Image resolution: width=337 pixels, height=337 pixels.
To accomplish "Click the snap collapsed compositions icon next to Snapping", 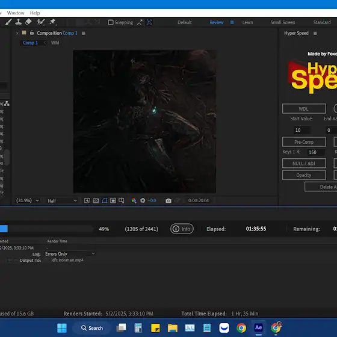I will click(140, 22).
